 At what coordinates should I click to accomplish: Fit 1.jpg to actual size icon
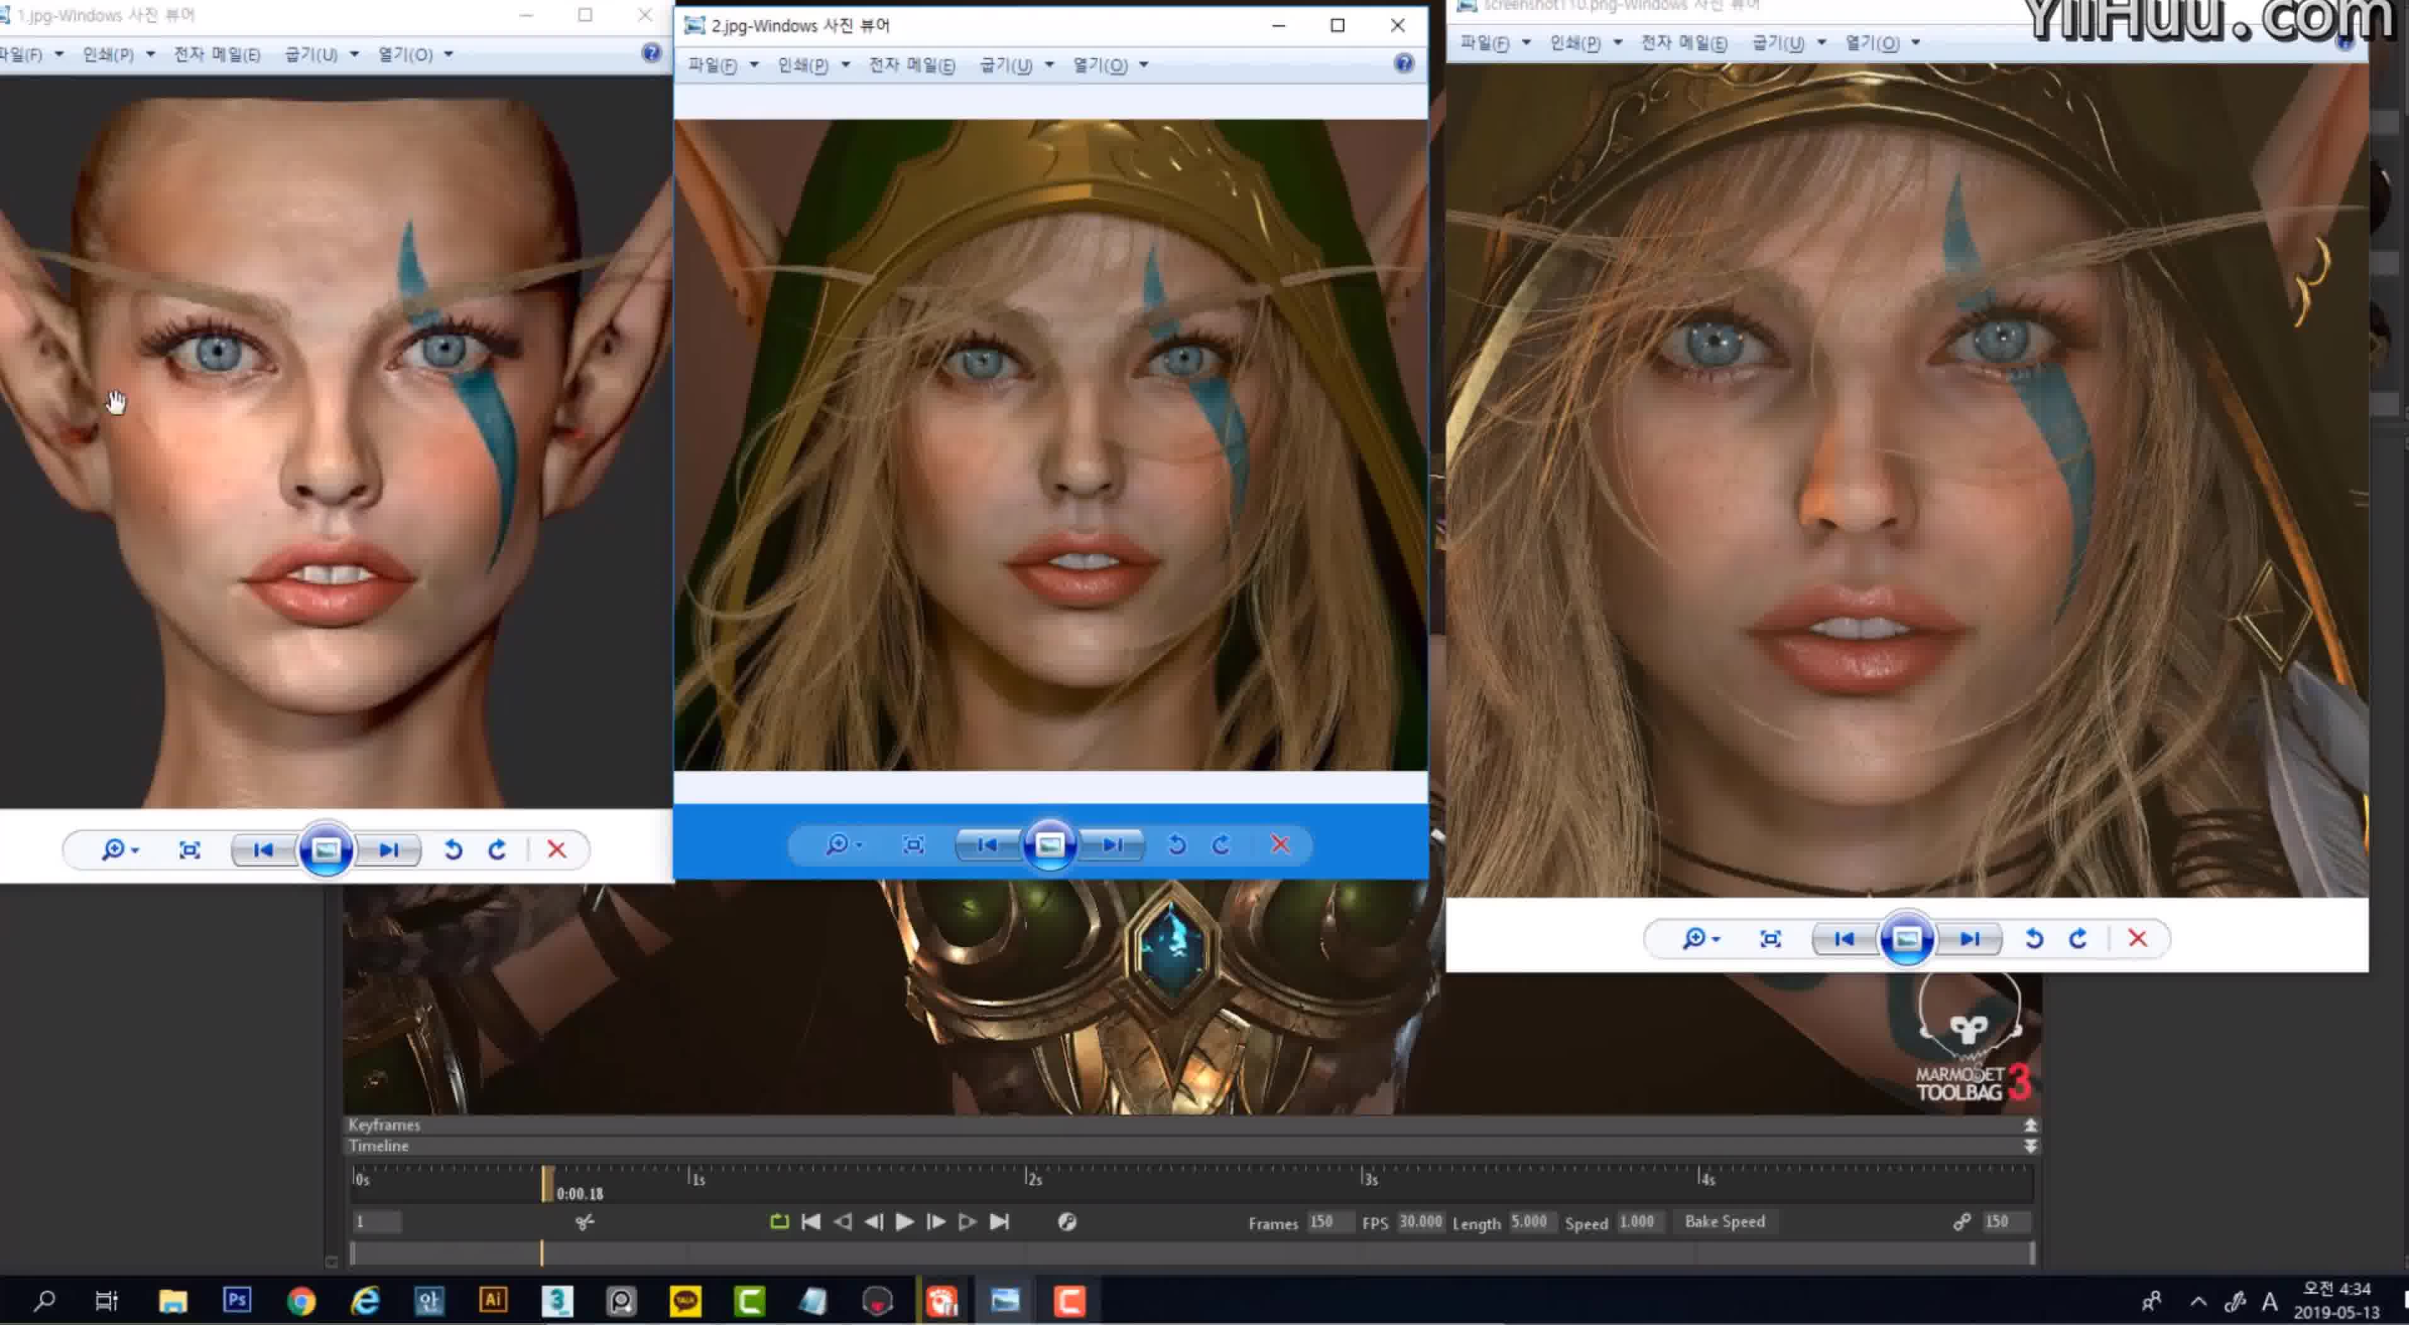click(190, 849)
